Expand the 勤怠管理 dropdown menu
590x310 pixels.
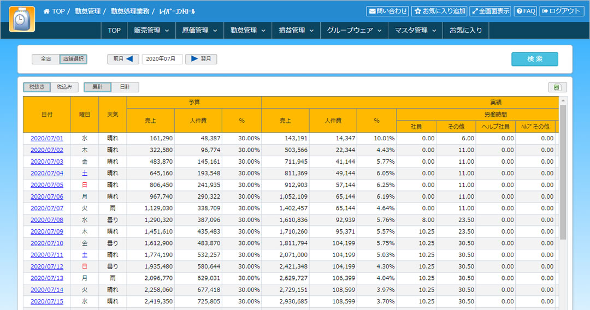[x=247, y=31]
